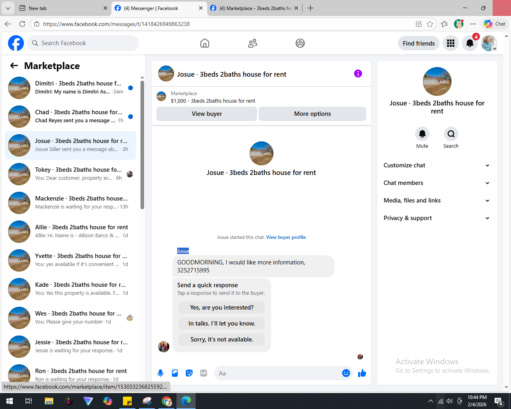Open the $1,000 3beds 2baths listing link

pyautogui.click(x=213, y=101)
